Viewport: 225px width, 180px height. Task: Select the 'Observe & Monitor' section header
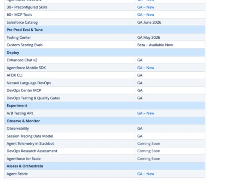point(105,121)
